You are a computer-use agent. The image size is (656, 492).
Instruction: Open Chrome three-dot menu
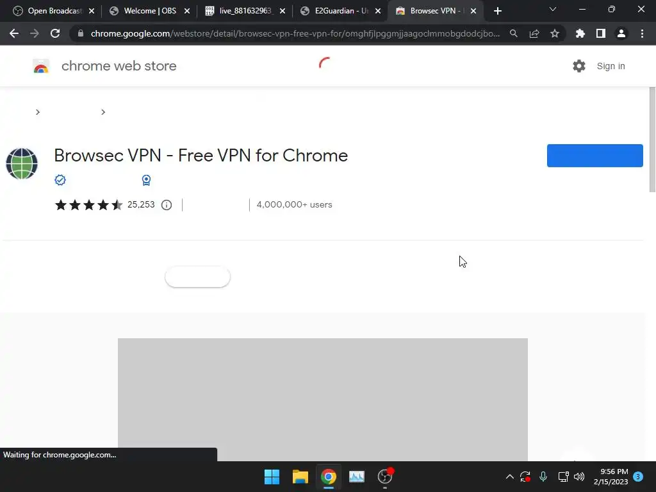point(642,33)
